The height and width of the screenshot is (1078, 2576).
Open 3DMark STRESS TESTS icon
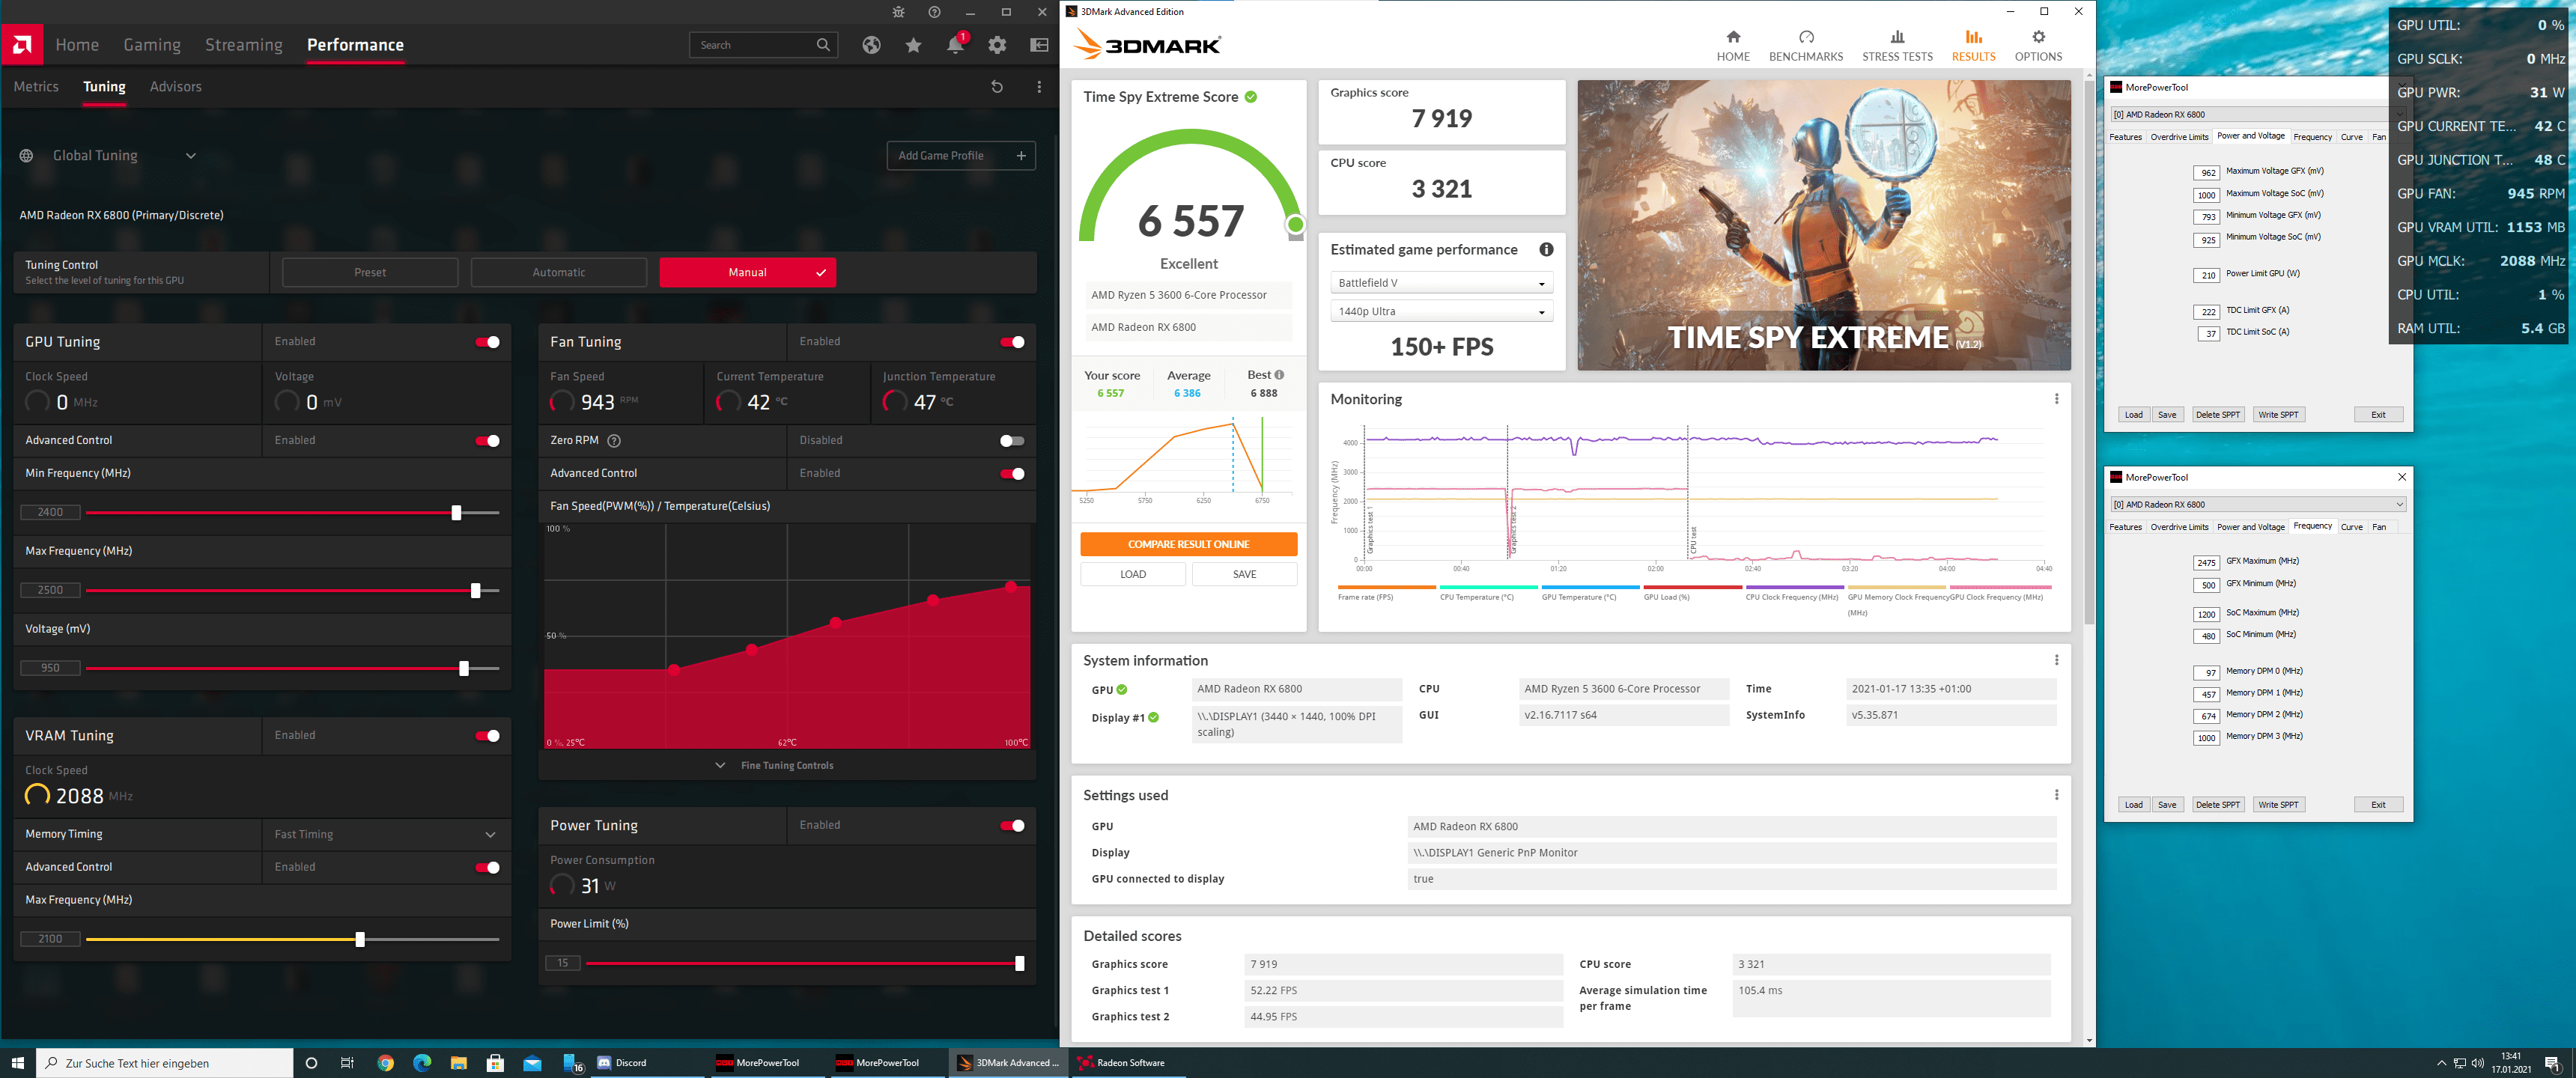(x=1897, y=37)
